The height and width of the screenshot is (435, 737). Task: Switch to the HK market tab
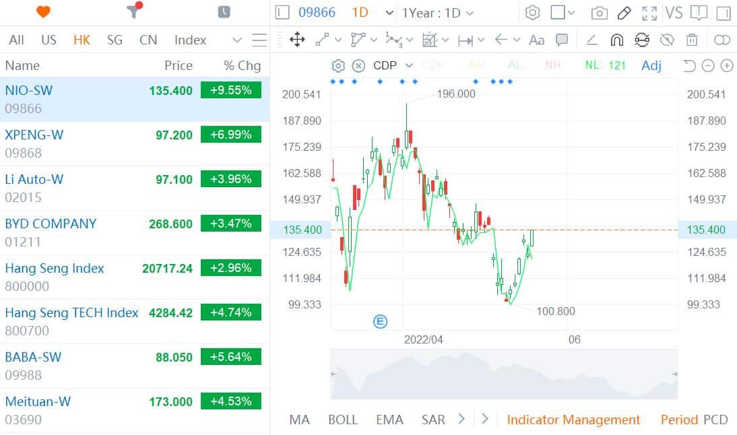(x=82, y=40)
